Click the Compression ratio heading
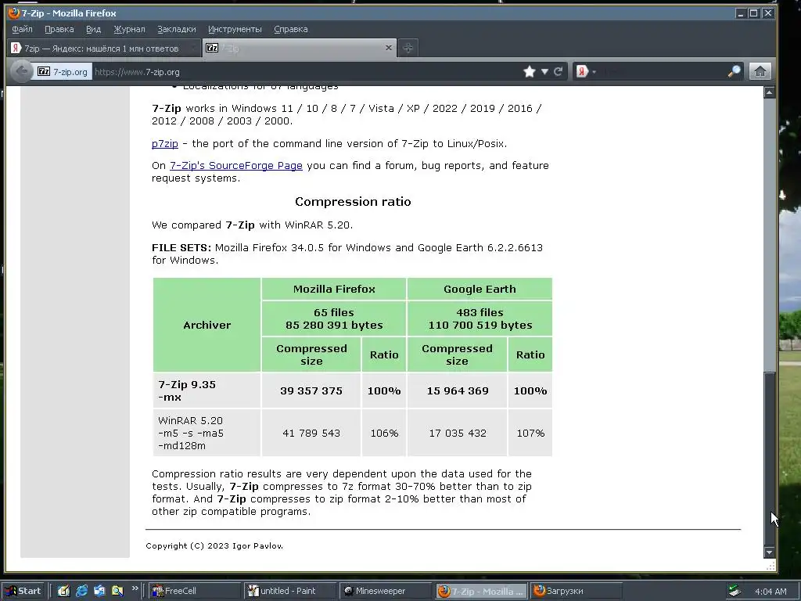This screenshot has height=601, width=801. pyautogui.click(x=353, y=201)
